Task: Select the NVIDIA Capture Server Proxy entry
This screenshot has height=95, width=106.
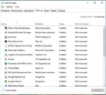Action: [20, 46]
